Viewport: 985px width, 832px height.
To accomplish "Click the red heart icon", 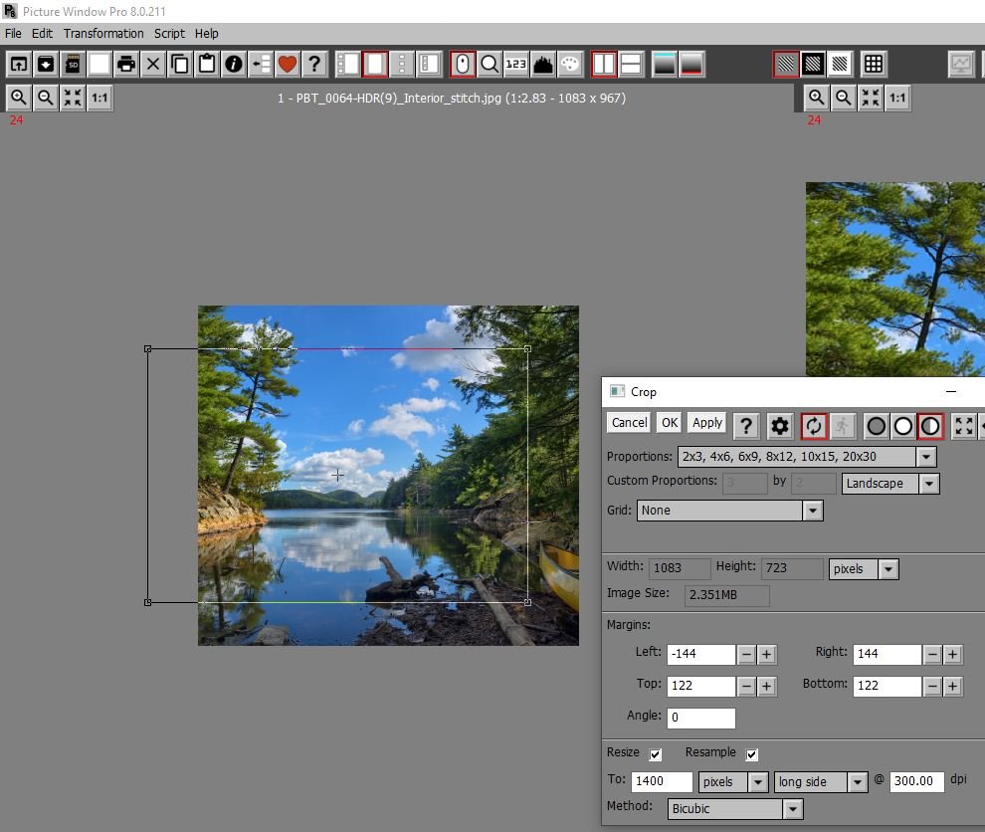I will pos(288,65).
